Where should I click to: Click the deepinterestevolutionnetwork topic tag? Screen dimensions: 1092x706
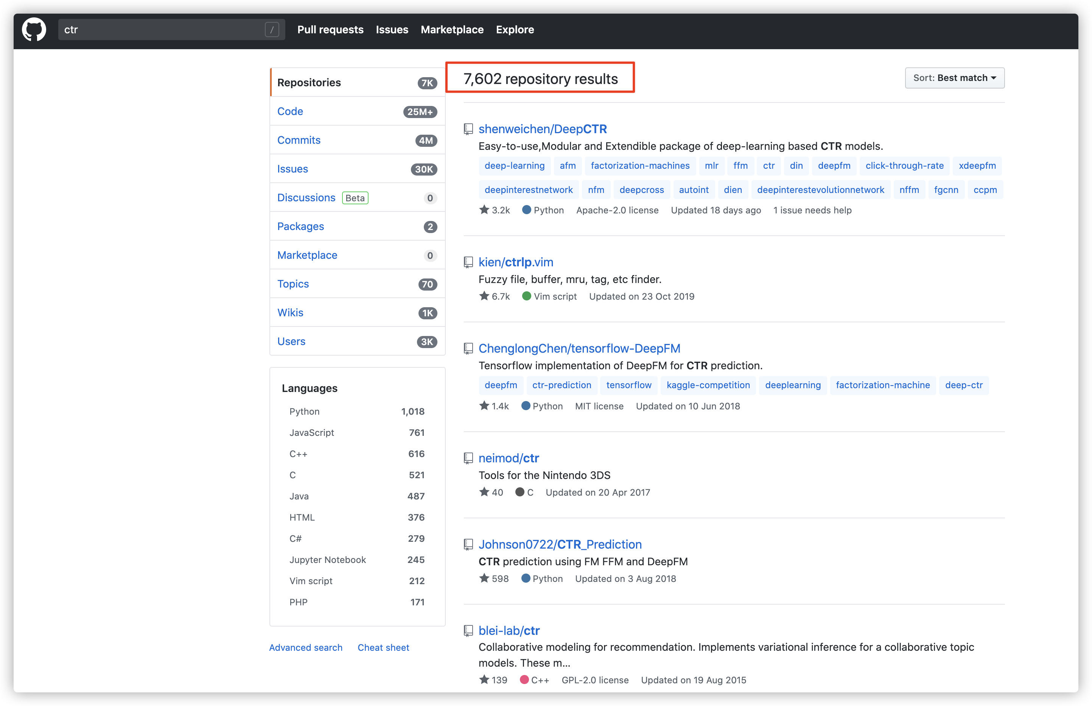point(820,190)
